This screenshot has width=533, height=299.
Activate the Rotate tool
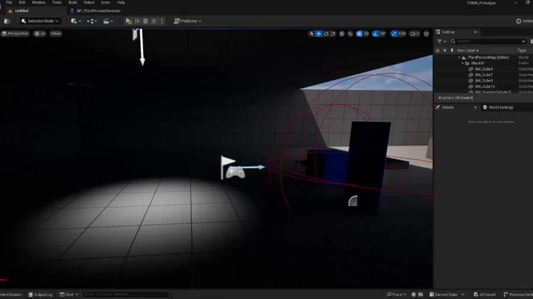click(326, 34)
